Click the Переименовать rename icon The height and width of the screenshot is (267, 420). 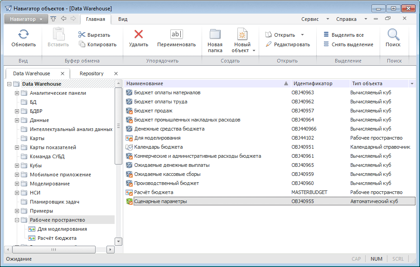(x=177, y=34)
